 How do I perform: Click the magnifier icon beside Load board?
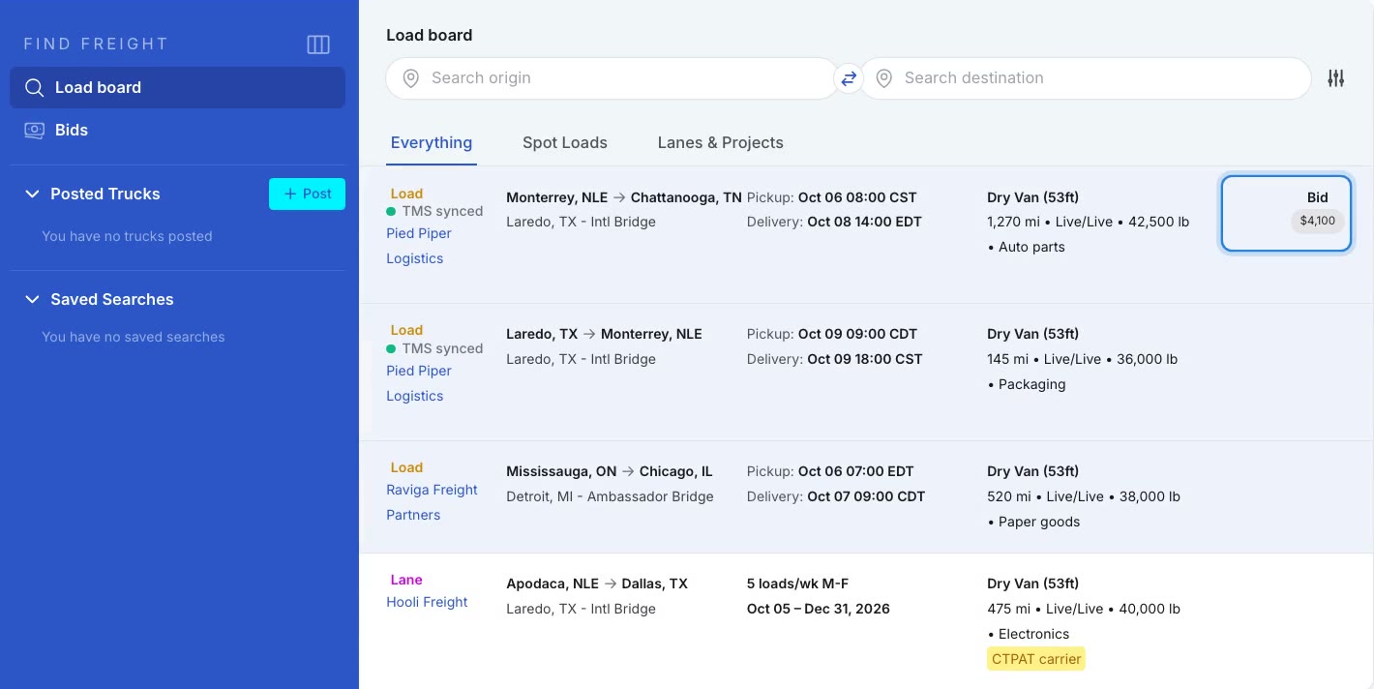[x=34, y=87]
